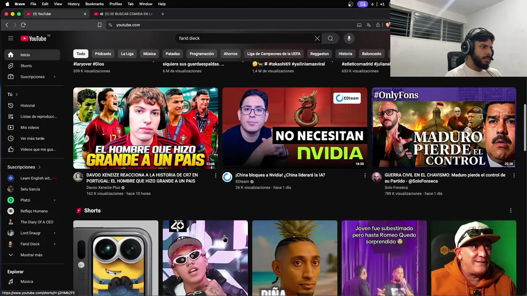The height and width of the screenshot is (296, 527).
Task: Open Shorts in the sidebar
Action: pos(32,66)
